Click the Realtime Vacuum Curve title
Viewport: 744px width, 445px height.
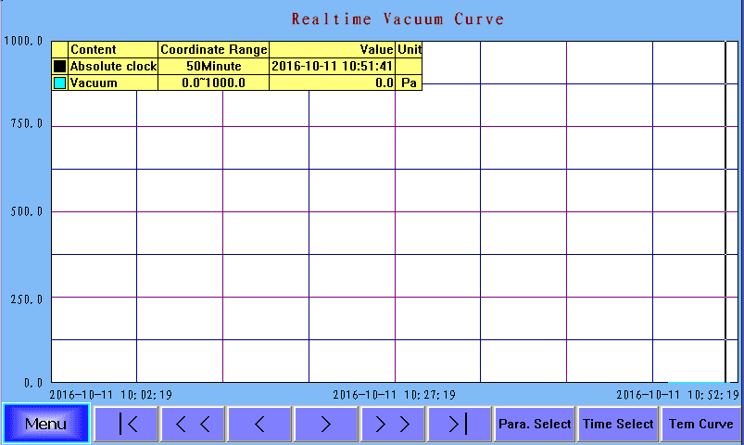tap(397, 19)
